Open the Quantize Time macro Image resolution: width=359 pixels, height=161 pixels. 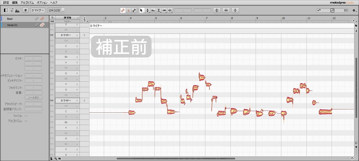click(226, 10)
